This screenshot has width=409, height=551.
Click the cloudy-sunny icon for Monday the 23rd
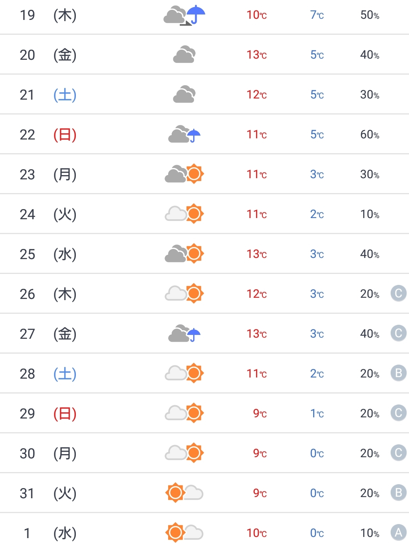184,174
